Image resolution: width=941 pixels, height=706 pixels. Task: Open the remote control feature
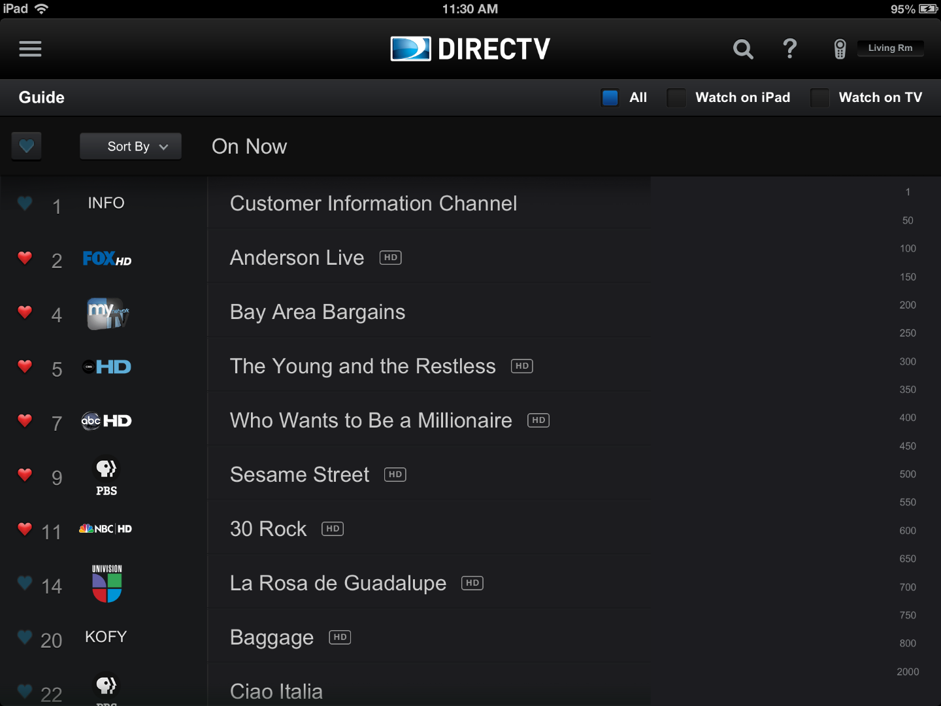click(x=840, y=48)
